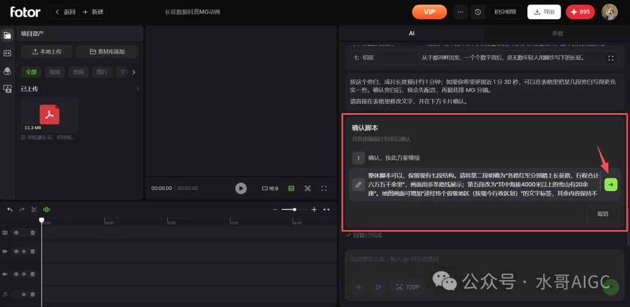Click the pencil edit icon beside the custom reply
Viewport: 630px width, 307px height.
point(358,185)
